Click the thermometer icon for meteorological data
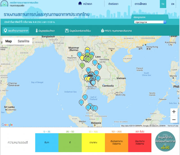The height and width of the screenshot is (155, 180). pyautogui.click(x=37, y=31)
